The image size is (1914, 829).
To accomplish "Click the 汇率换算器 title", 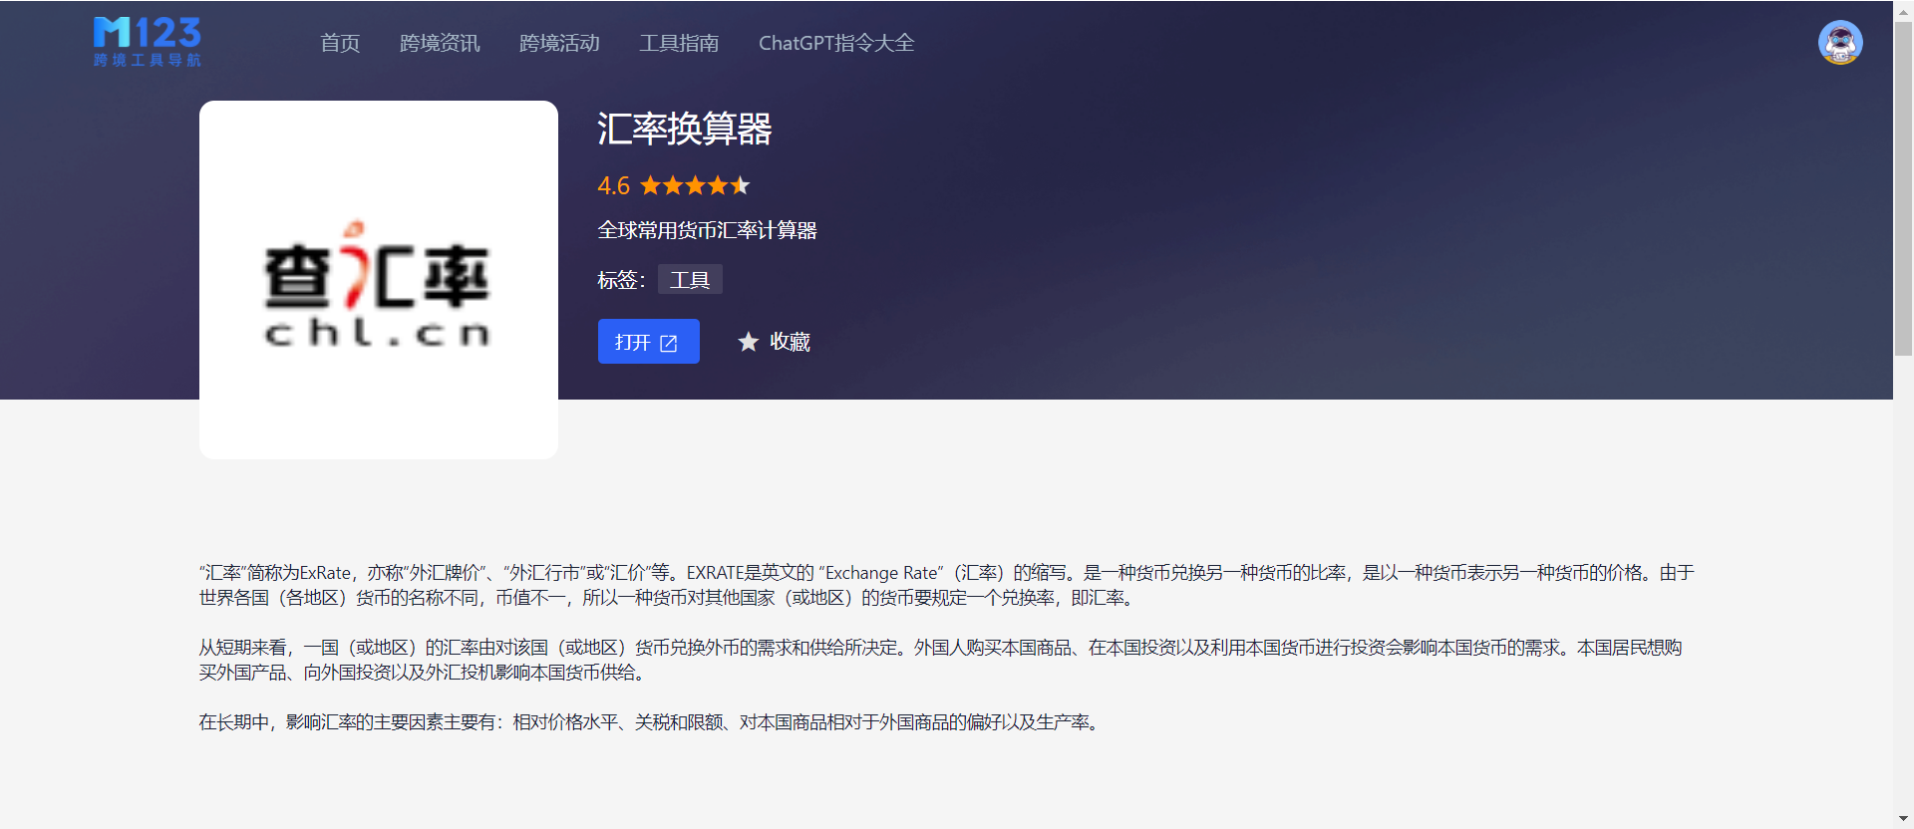I will [x=685, y=129].
